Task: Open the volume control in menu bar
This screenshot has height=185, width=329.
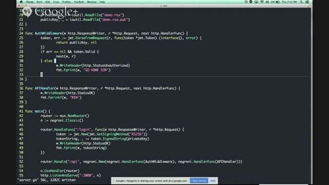Action: click(x=267, y=2)
